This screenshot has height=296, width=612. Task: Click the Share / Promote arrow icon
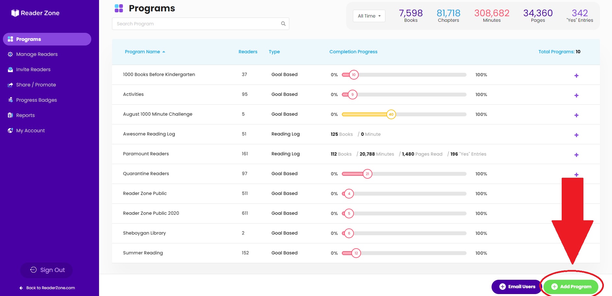tap(10, 85)
